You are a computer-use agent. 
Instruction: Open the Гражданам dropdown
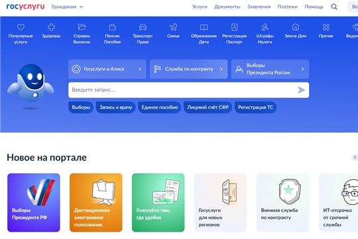67,7
